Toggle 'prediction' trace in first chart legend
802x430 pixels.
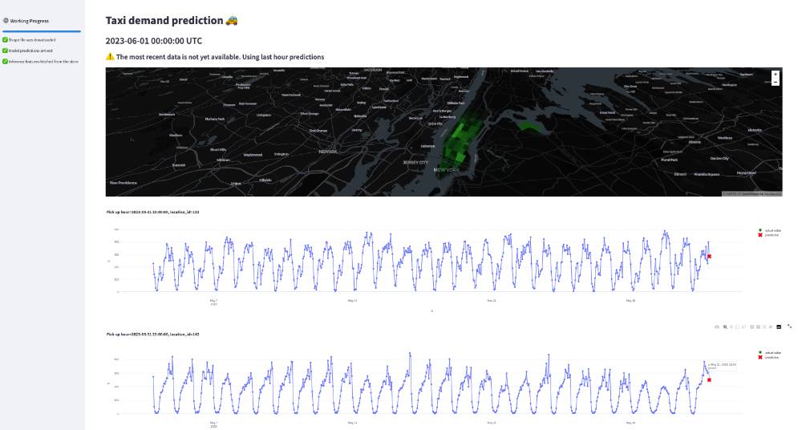[769, 235]
